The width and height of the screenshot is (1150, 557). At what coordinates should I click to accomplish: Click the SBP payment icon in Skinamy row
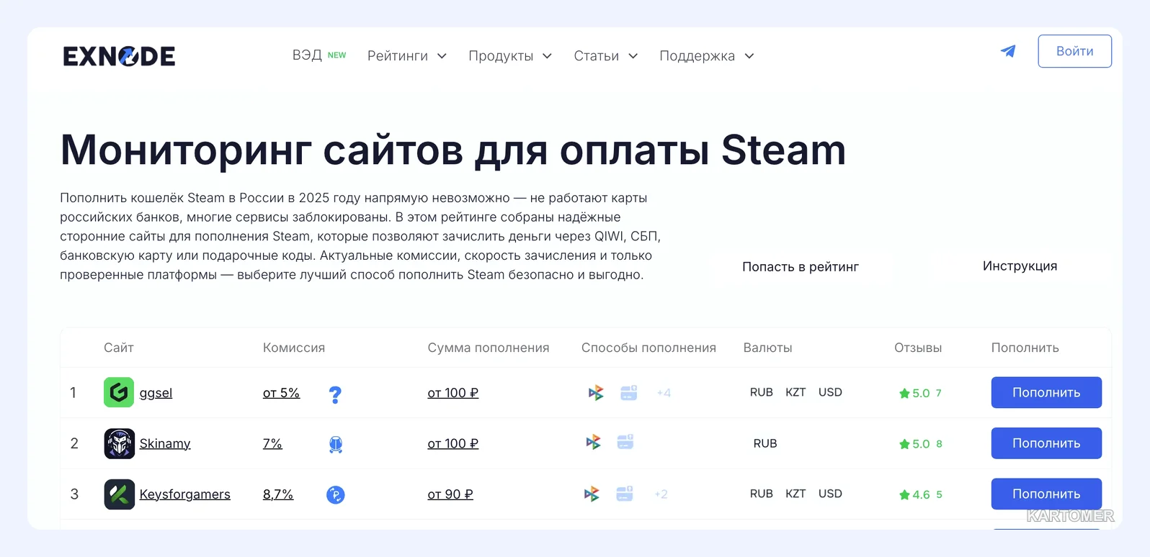point(593,442)
